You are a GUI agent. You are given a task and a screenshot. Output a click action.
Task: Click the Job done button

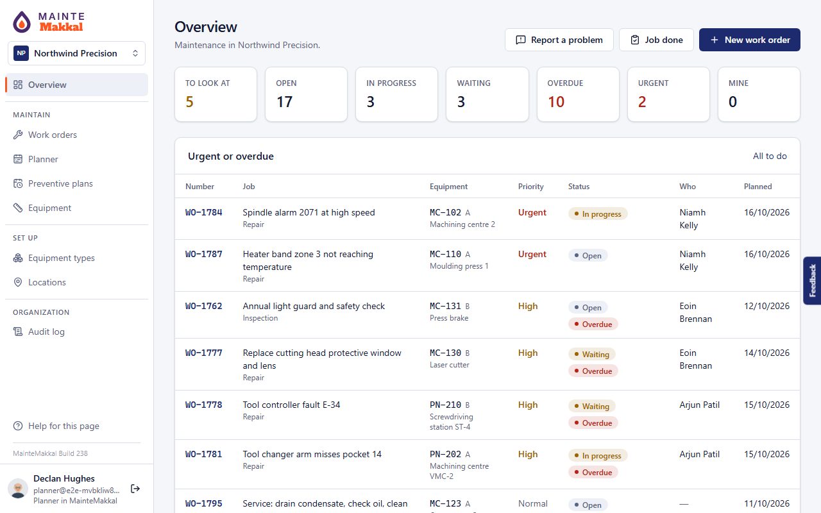click(656, 40)
